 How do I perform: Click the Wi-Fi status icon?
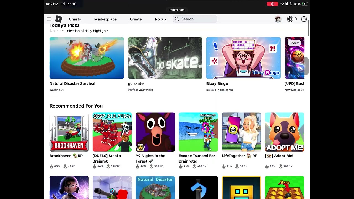pos(282,4)
